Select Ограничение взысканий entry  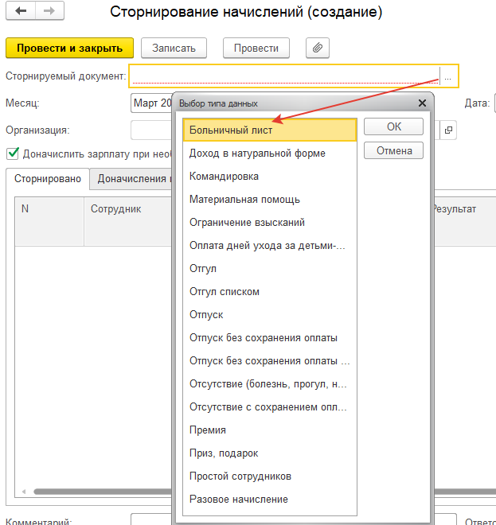270,223
